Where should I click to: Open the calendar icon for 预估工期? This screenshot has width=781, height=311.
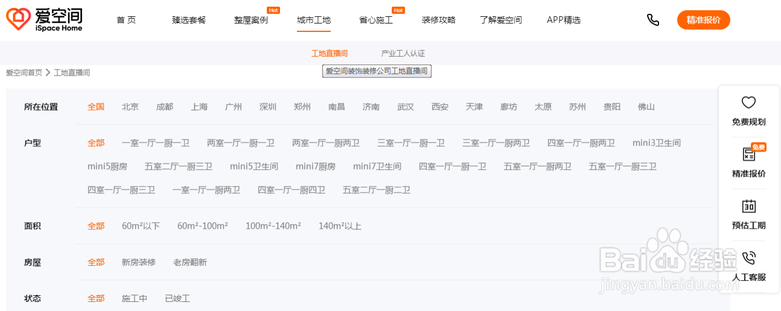click(x=748, y=206)
